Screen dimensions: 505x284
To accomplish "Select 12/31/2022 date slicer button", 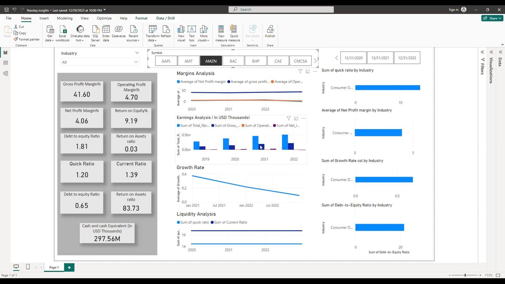I will (x=407, y=58).
